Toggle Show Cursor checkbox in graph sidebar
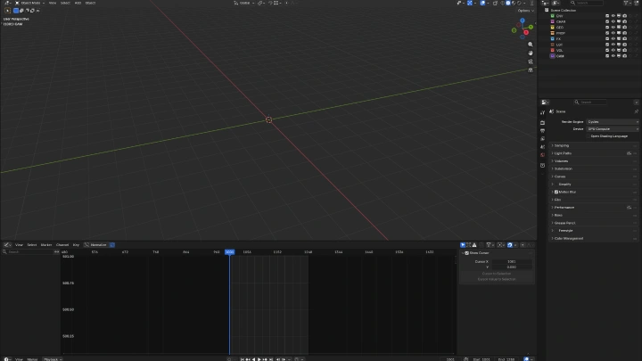Screen dimensions: 642x361 [466, 253]
